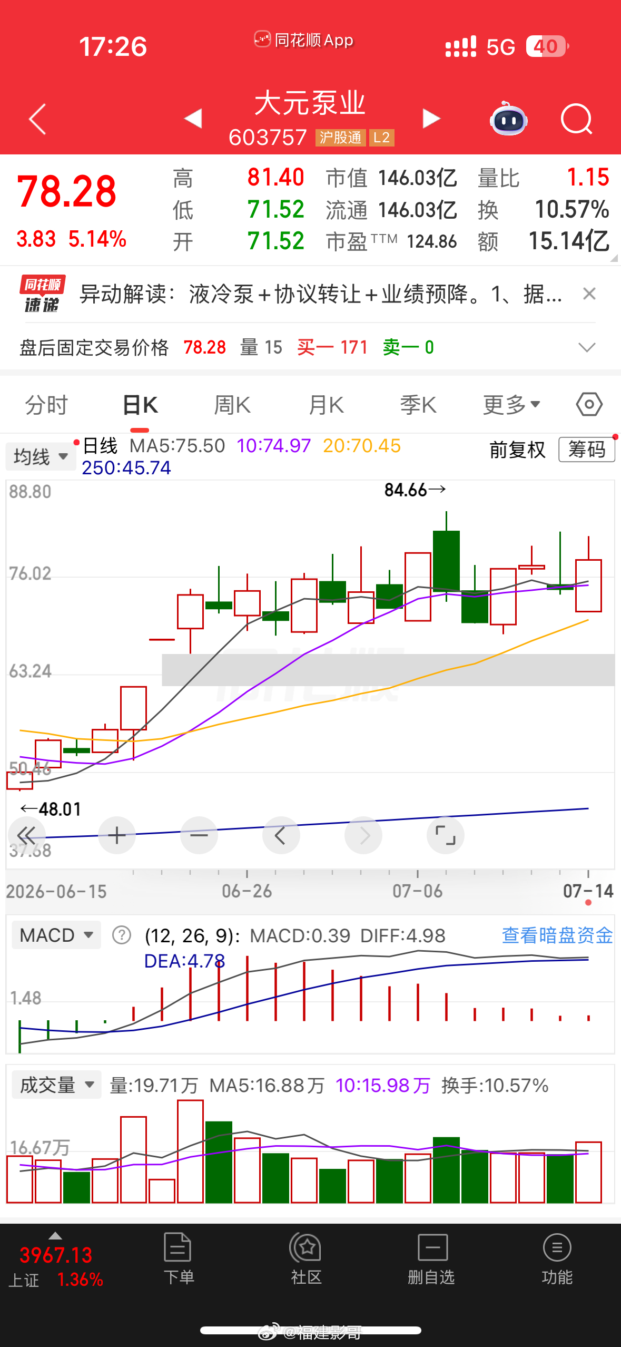The width and height of the screenshot is (621, 1347).
Task: Read 异动解读 news headline
Action: point(321,294)
